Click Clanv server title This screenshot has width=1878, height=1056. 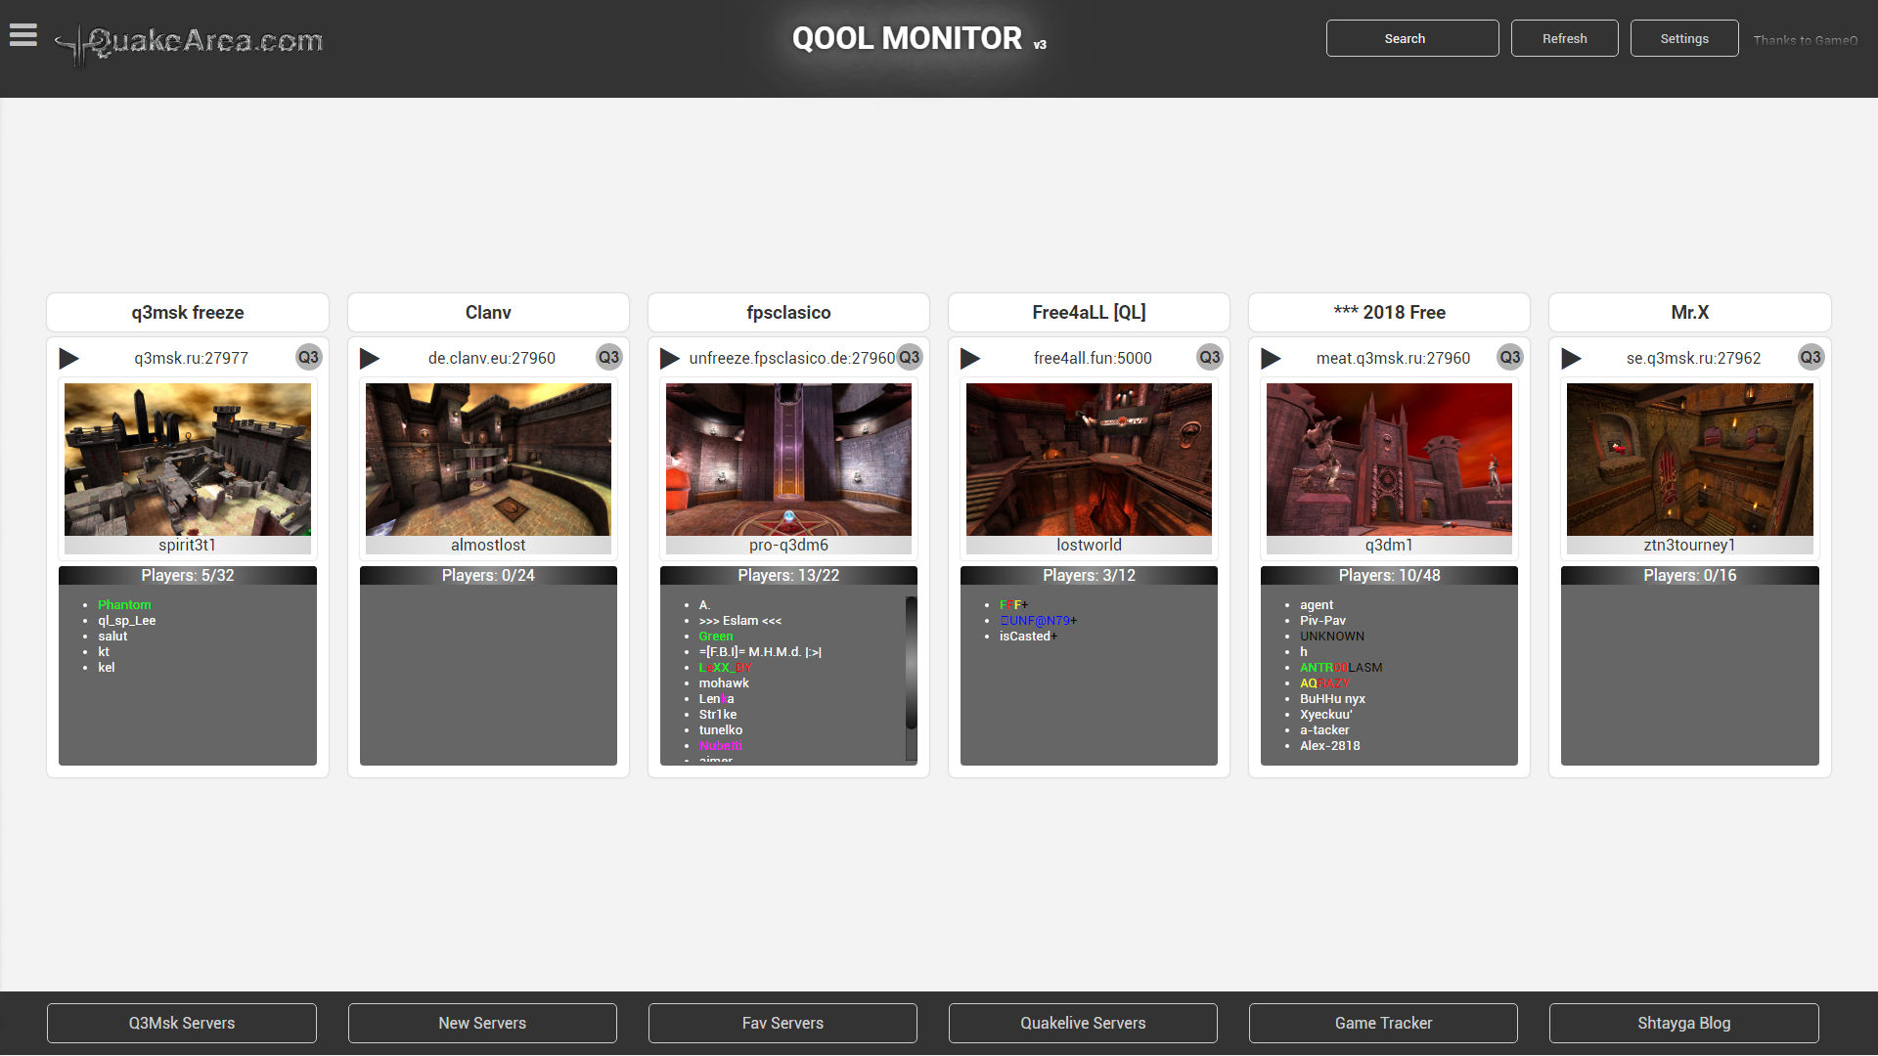[488, 313]
